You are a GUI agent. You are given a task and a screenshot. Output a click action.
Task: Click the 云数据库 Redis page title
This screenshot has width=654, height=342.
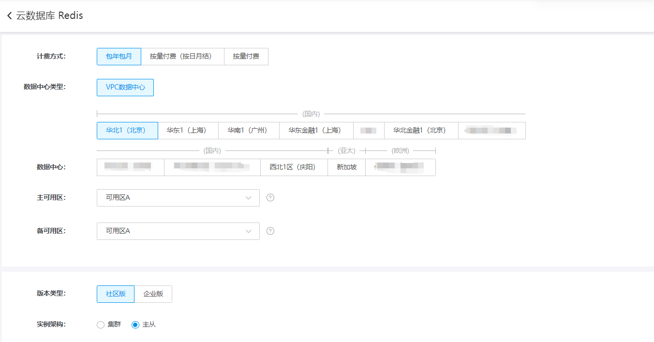coord(50,15)
